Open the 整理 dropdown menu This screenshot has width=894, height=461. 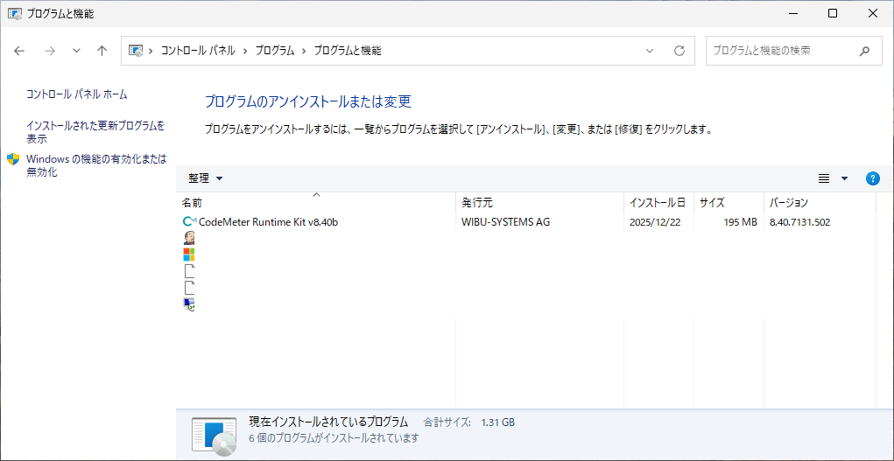click(206, 178)
